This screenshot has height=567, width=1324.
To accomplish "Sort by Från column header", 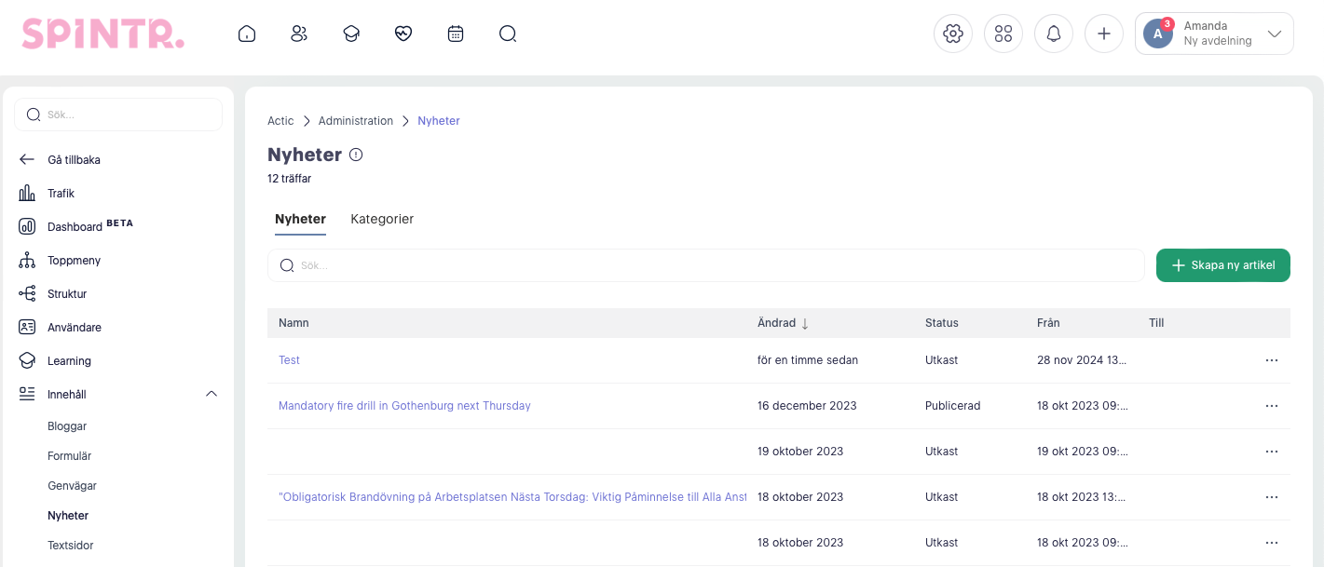I will [x=1048, y=323].
